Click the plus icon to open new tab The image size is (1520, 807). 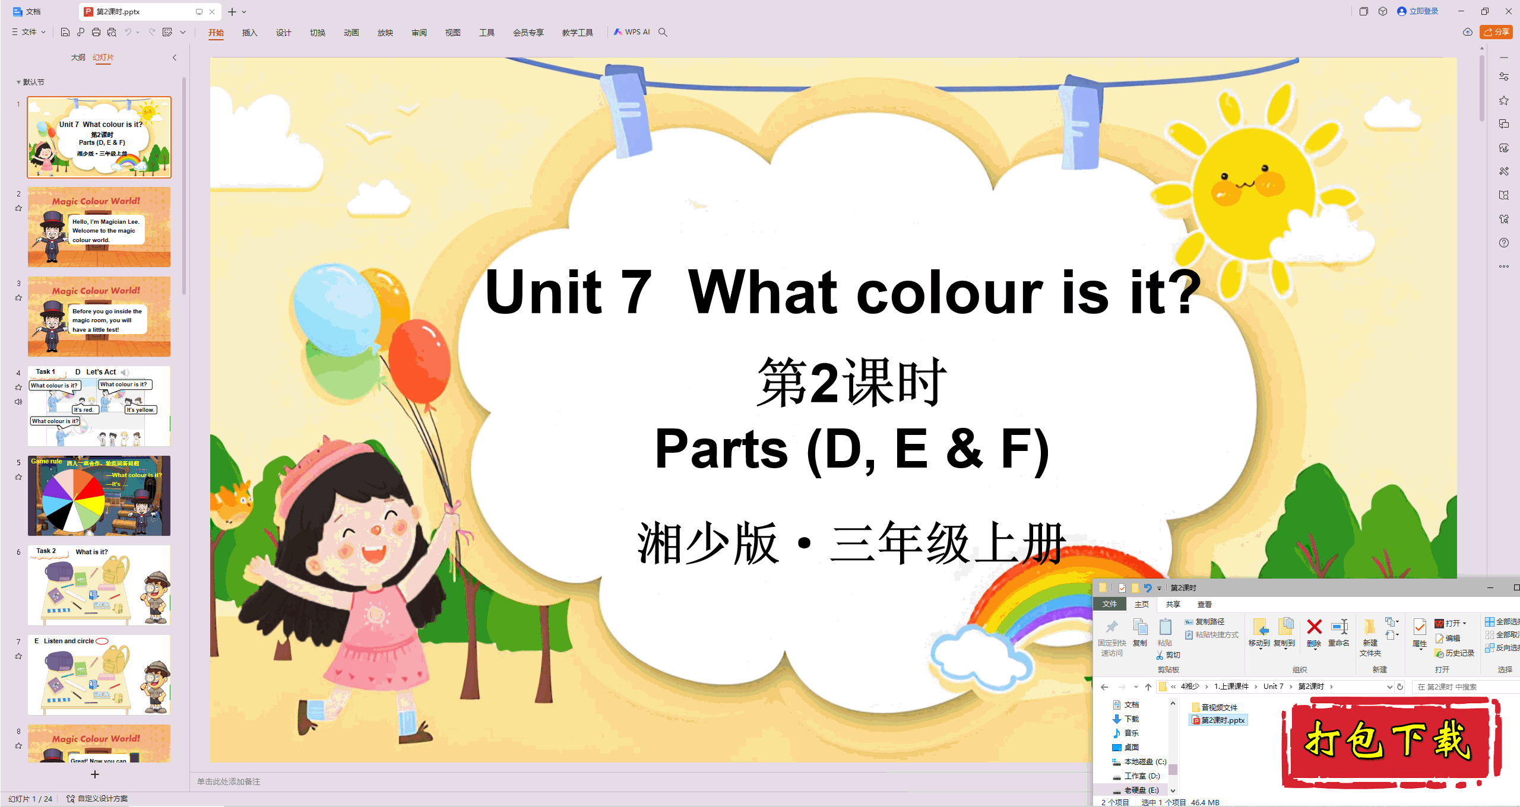tap(232, 11)
